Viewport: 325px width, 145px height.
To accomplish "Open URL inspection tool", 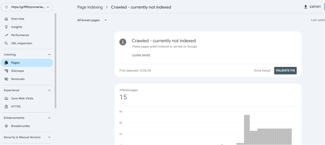I will point(27,43).
